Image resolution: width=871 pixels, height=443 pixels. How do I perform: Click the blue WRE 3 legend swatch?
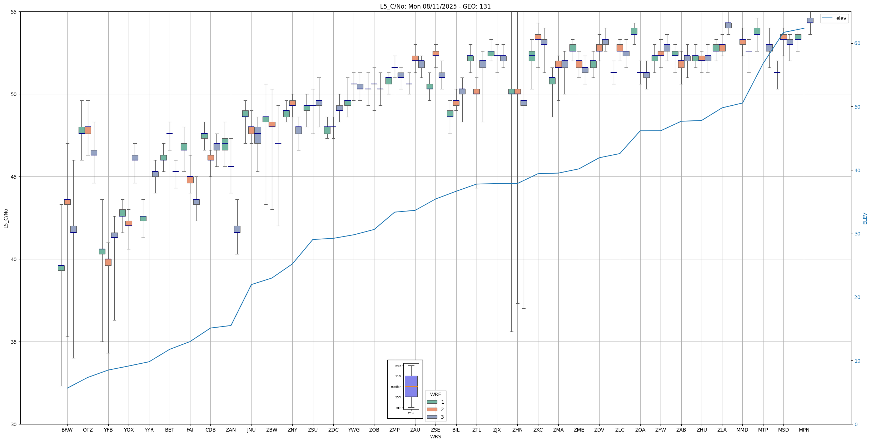click(432, 417)
